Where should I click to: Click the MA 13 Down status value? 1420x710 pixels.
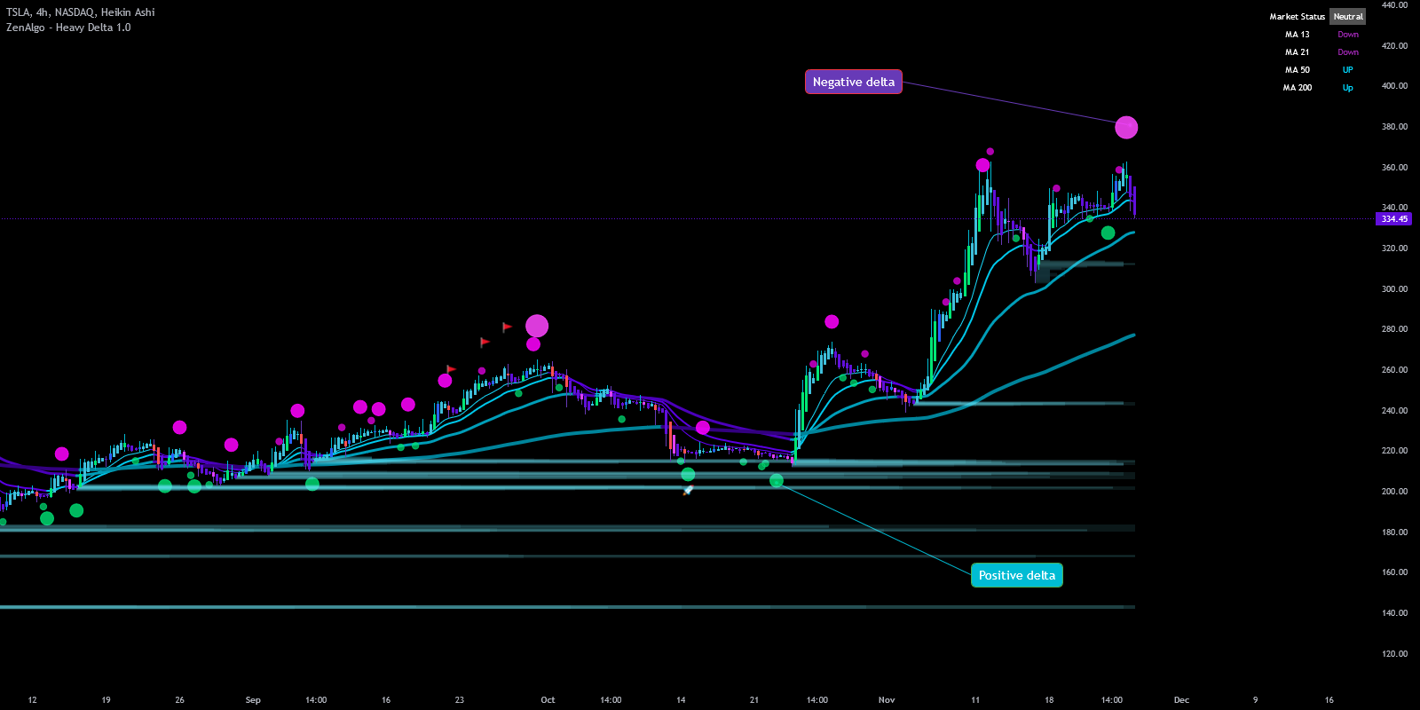tap(1348, 35)
